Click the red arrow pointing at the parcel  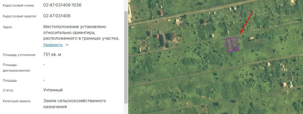tap(246, 22)
